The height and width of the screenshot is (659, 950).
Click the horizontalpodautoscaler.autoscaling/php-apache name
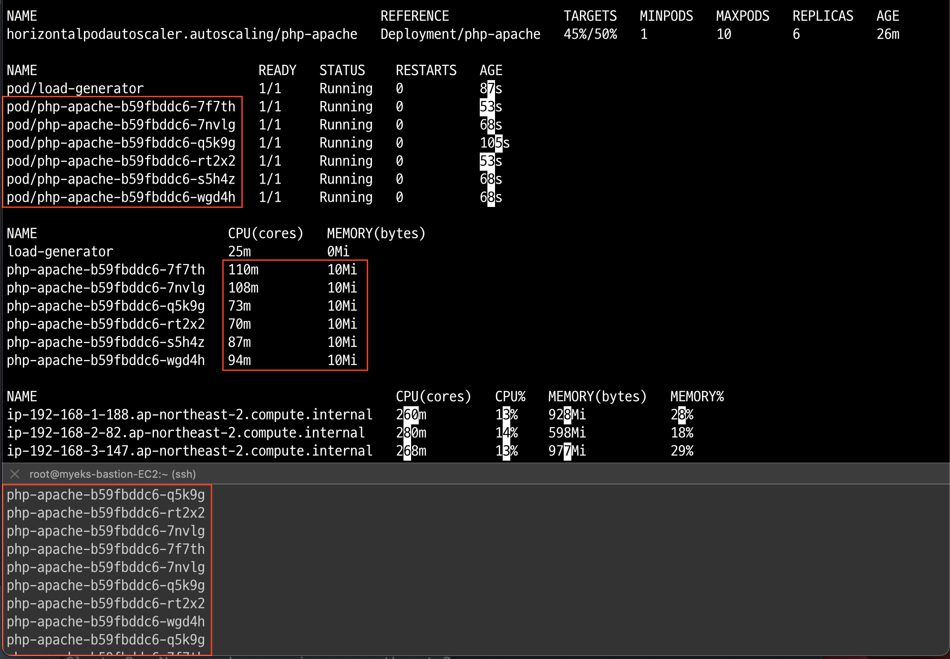tap(182, 34)
